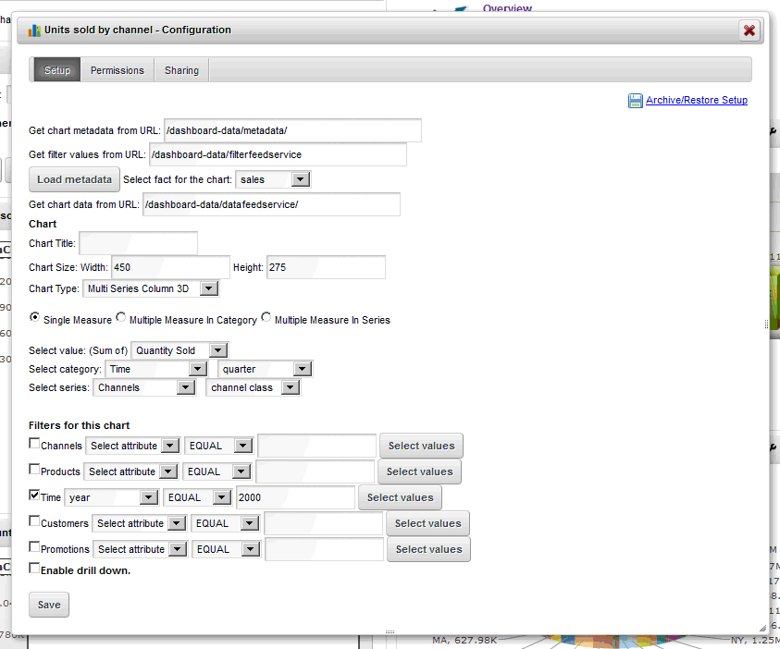Screen dimensions: 780x649
Task: Click Select values for Time filter
Action: (400, 497)
